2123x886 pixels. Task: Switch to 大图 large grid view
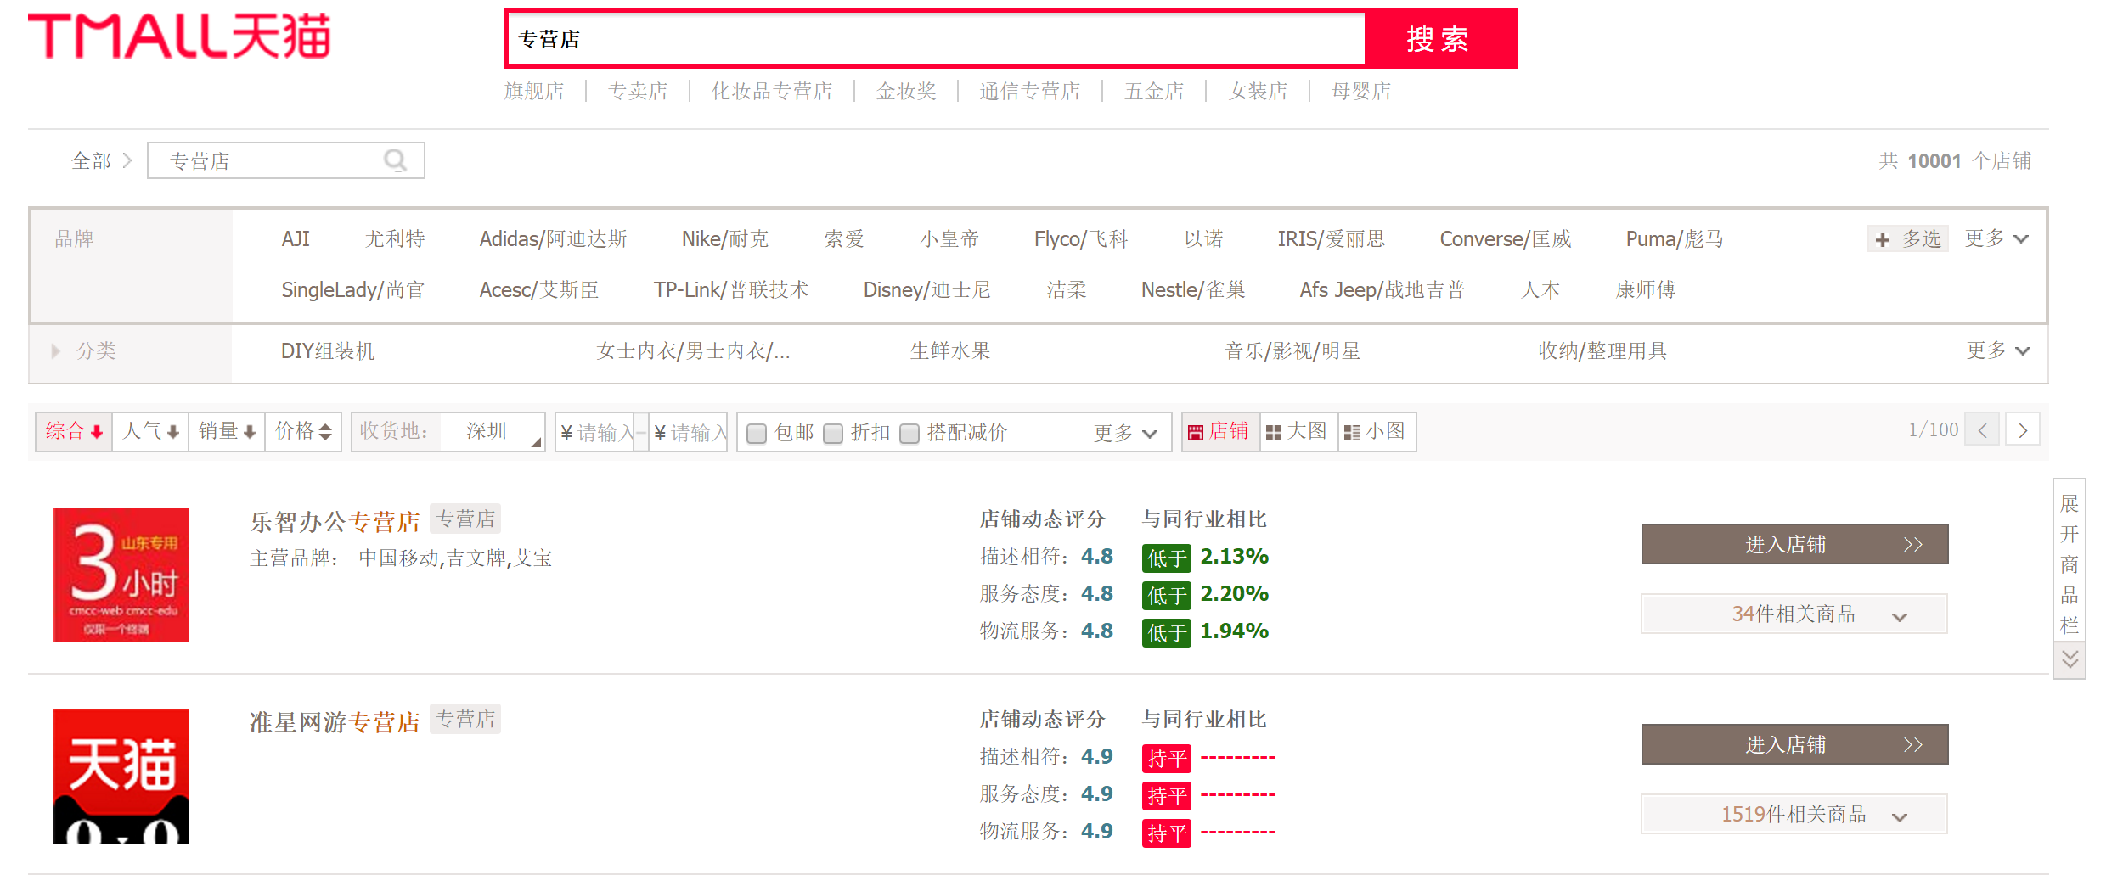coord(1298,432)
